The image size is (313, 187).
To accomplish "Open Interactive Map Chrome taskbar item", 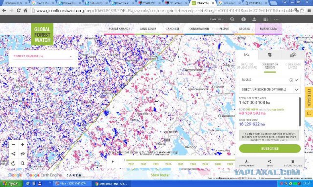I will point(112,184).
